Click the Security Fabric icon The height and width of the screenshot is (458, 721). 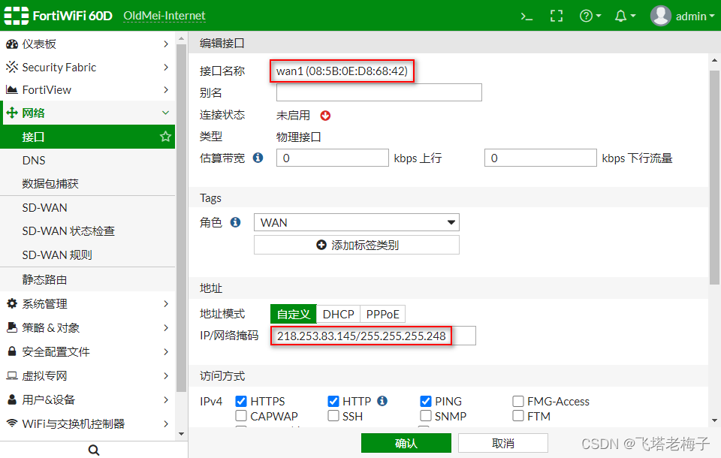click(12, 67)
